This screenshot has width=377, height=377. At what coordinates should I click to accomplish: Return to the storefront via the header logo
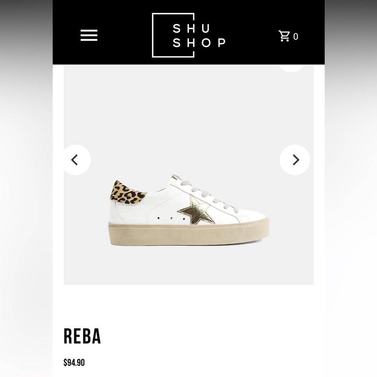[x=188, y=35]
